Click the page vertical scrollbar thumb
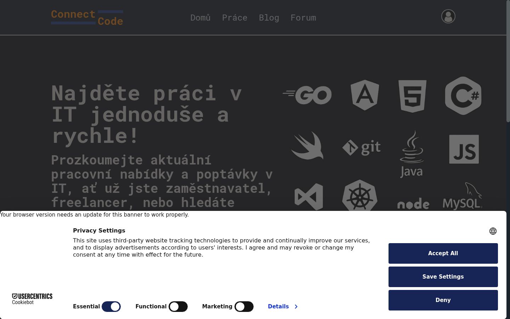 [508, 61]
